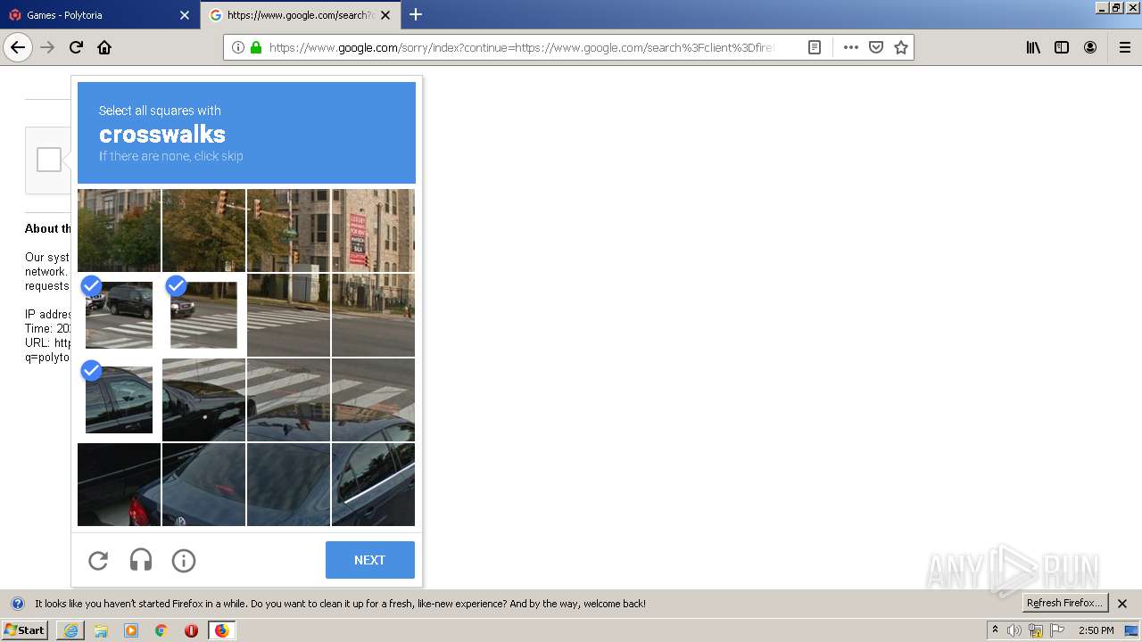Select top row tile with street sign pole

point(288,230)
